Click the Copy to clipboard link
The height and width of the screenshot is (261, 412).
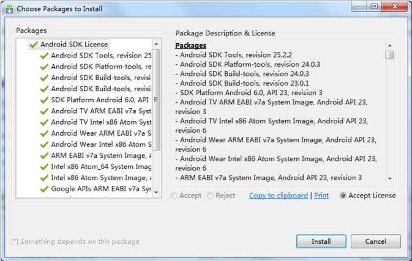point(279,196)
